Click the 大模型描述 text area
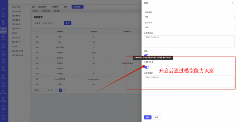The width and height of the screenshot is (237, 122). (189, 81)
